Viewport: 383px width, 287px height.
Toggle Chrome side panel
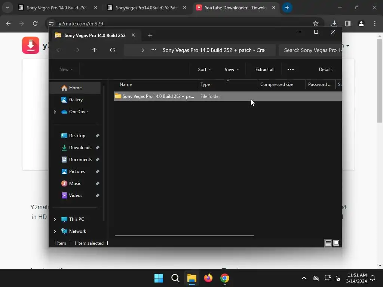point(347,24)
